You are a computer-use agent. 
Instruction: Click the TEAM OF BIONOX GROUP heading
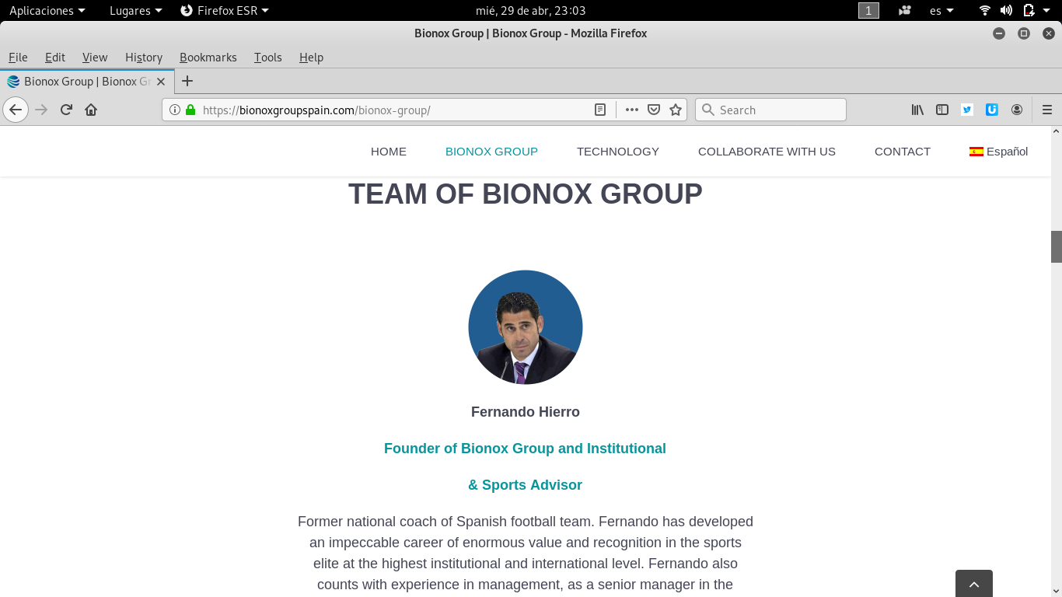(526, 194)
